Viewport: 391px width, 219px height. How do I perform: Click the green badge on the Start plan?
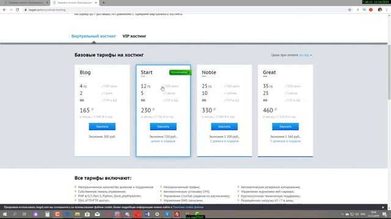tap(180, 72)
